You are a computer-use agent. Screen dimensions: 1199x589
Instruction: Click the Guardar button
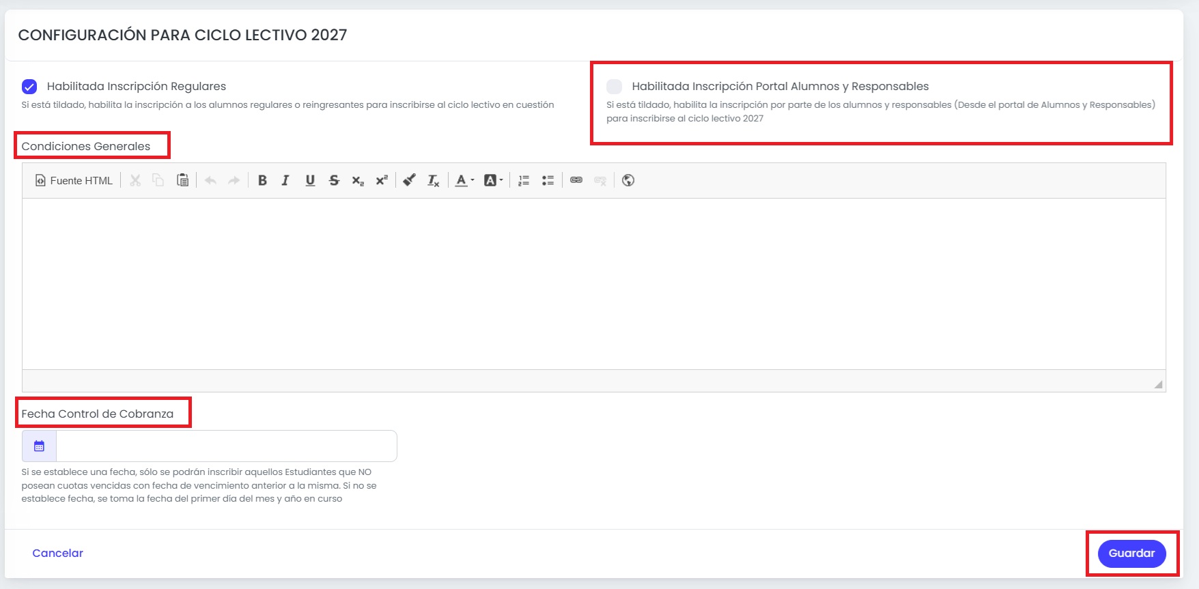(1131, 554)
